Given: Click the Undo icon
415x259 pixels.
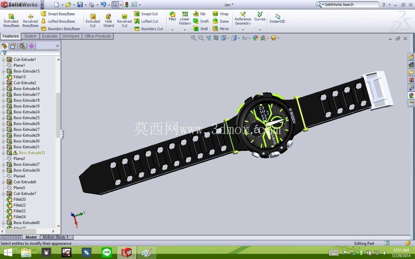Looking at the screenshot, I should (x=103, y=5).
